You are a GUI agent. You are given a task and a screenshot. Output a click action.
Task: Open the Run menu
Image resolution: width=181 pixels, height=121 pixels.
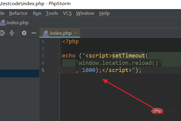37,13
